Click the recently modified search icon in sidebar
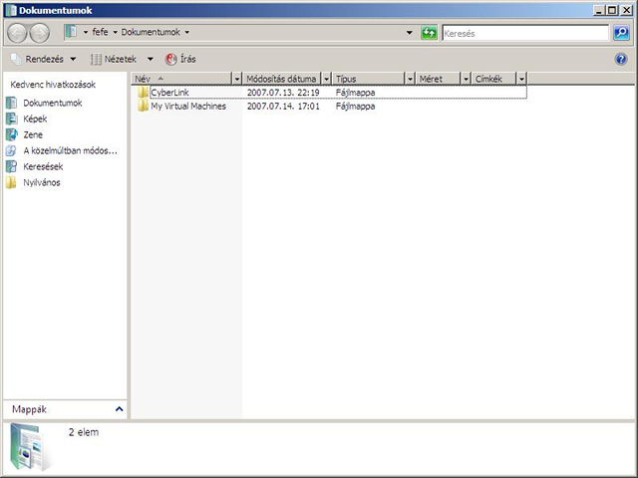 tap(11, 150)
